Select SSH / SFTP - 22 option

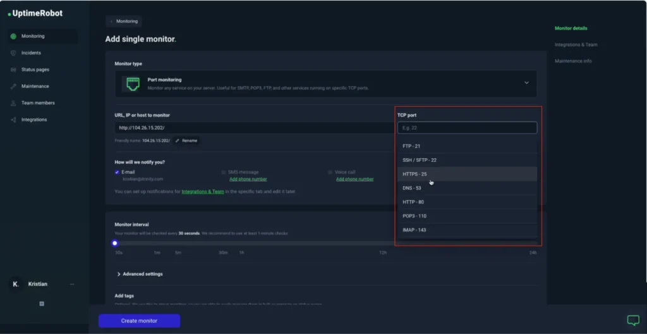click(468, 160)
